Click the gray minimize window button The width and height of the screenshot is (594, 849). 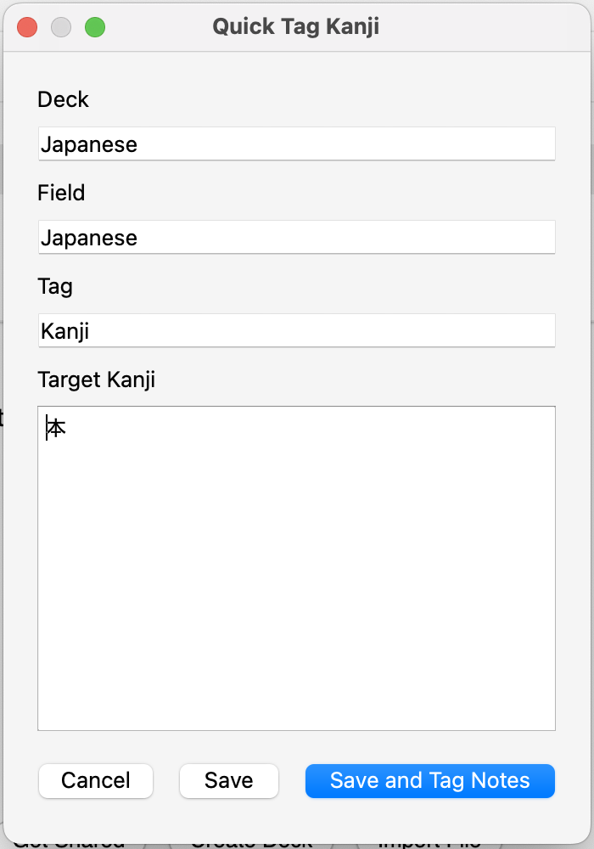click(x=61, y=27)
